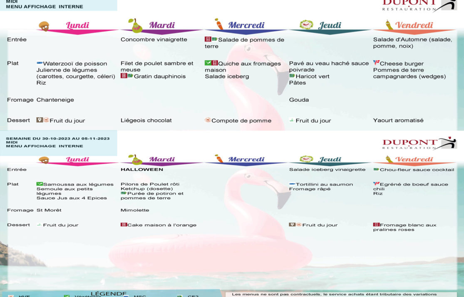The image size is (464, 297).
Task: Select the week title 'SEMAINE DU 30-10-2023 AU 05-11-2023'
Action: click(x=58, y=138)
